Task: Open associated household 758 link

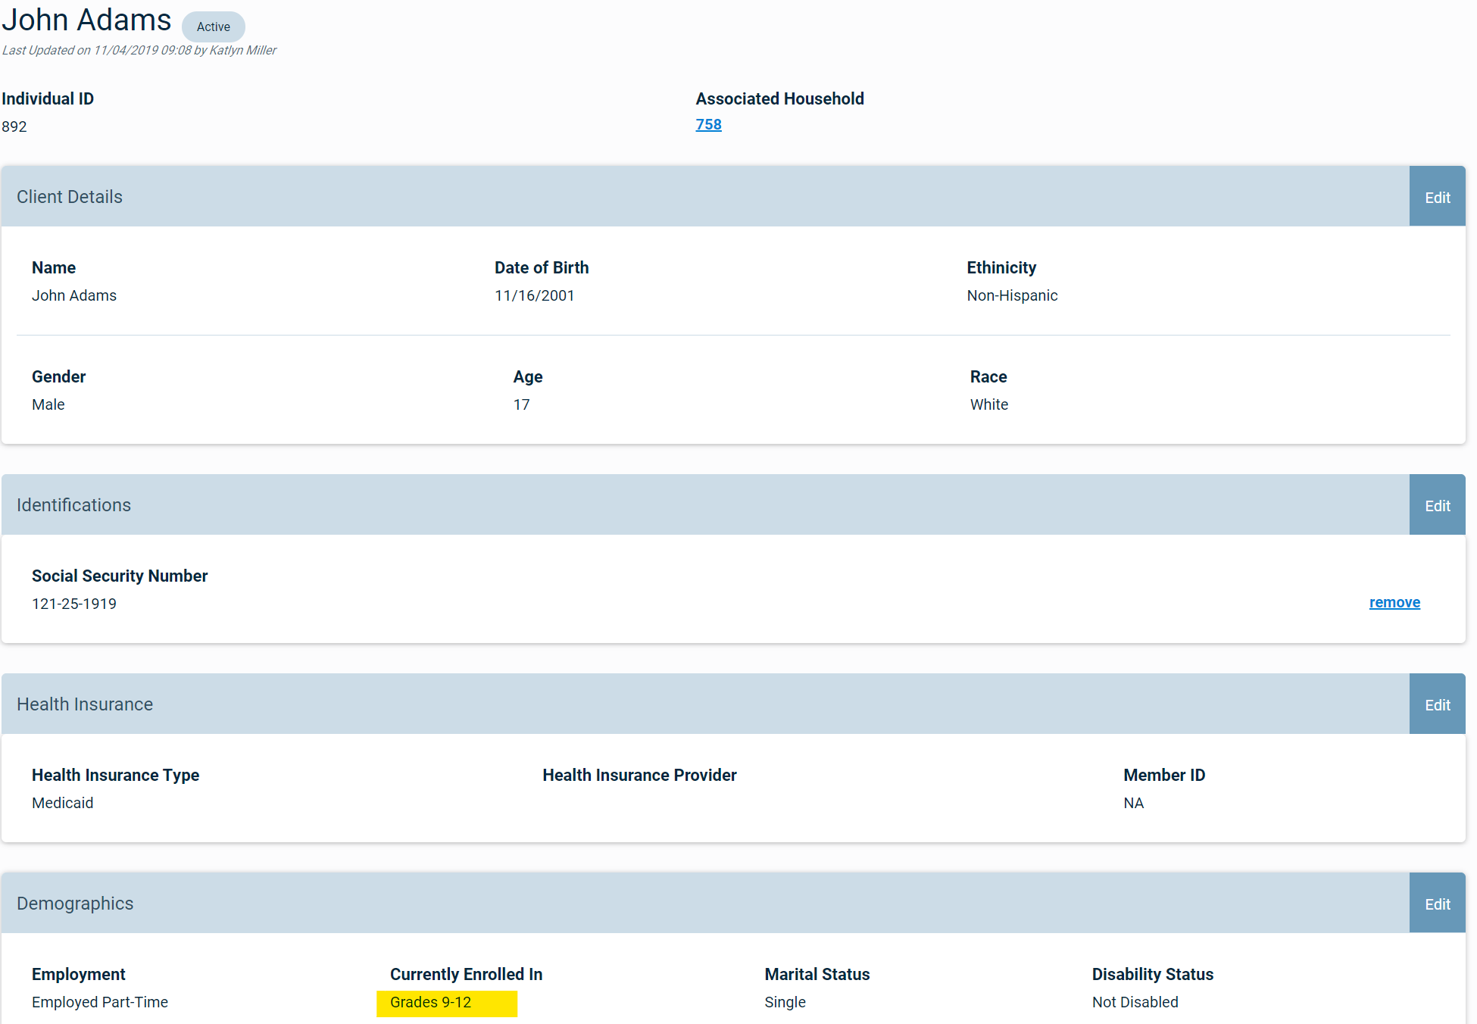Action: tap(708, 125)
